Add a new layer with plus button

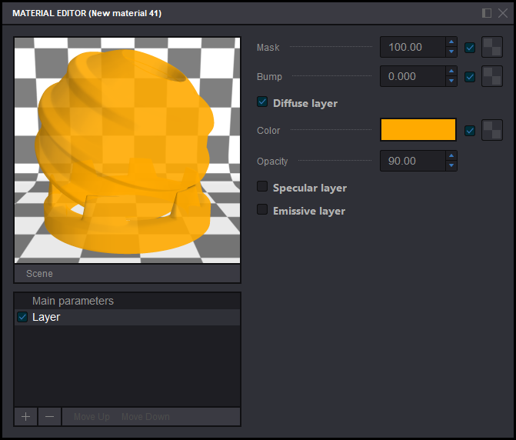26,416
